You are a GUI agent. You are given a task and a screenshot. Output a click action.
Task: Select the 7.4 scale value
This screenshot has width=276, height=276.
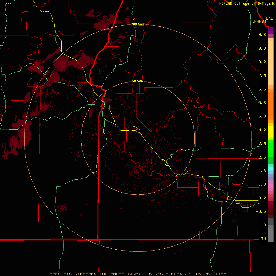[262, 75]
